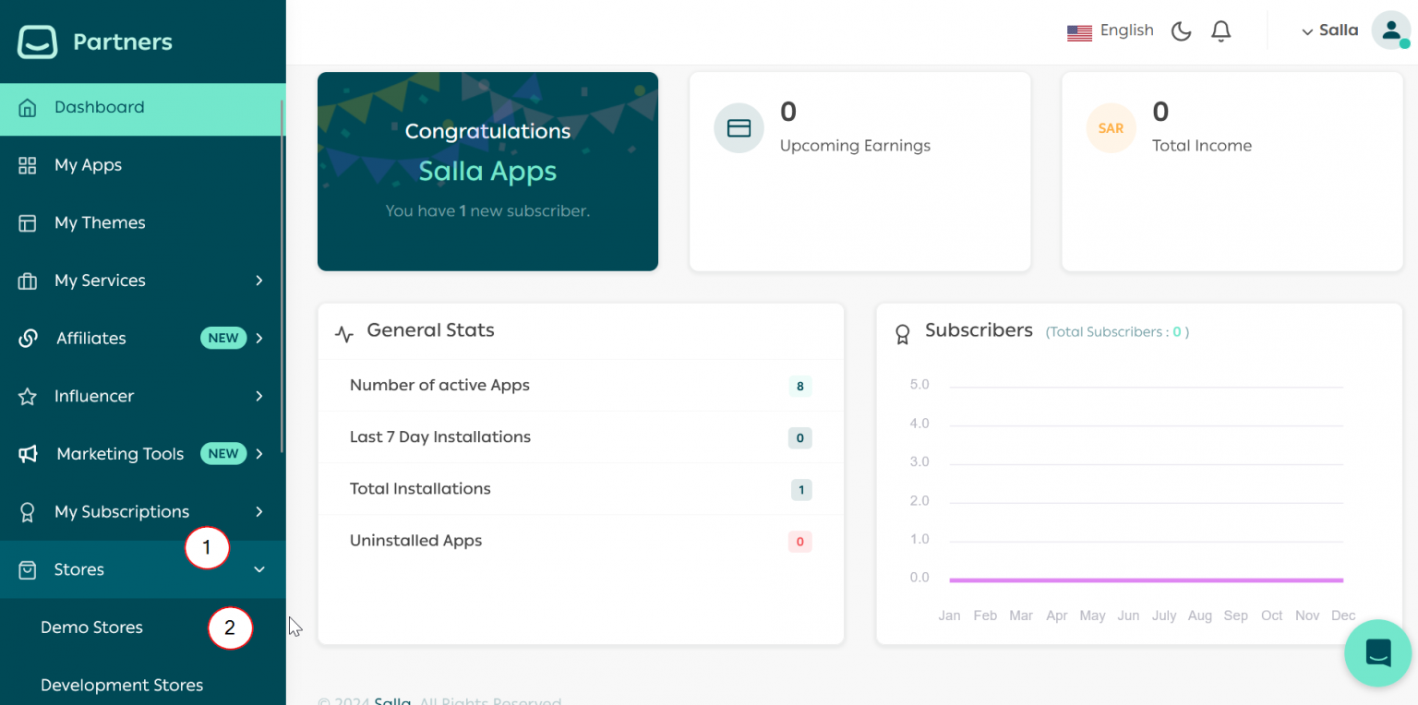The width and height of the screenshot is (1418, 705).
Task: Open the Demo Stores page
Action: click(91, 627)
